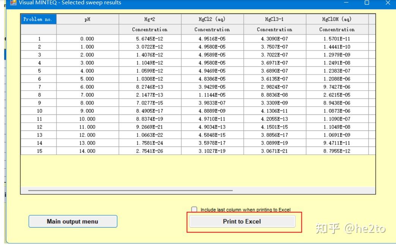The image size is (396, 245).
Task: Click the pH column header
Action: pos(87,19)
